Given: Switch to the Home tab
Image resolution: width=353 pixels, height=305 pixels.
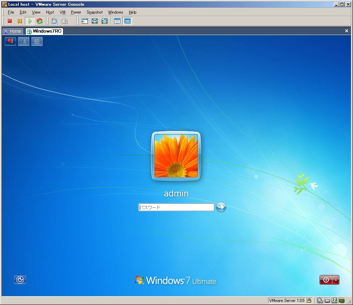Looking at the screenshot, I should point(13,31).
